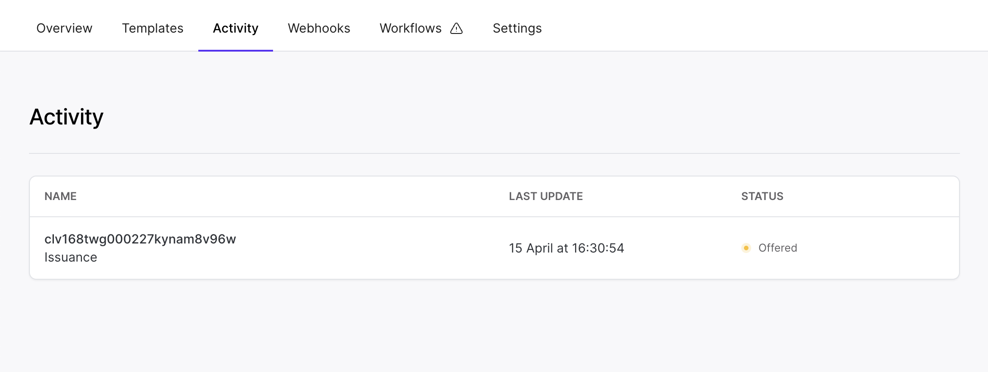Navigate to the Settings tab
The height and width of the screenshot is (372, 988).
(x=517, y=28)
